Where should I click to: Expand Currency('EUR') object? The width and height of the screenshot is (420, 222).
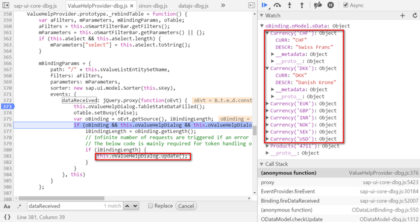click(x=267, y=104)
